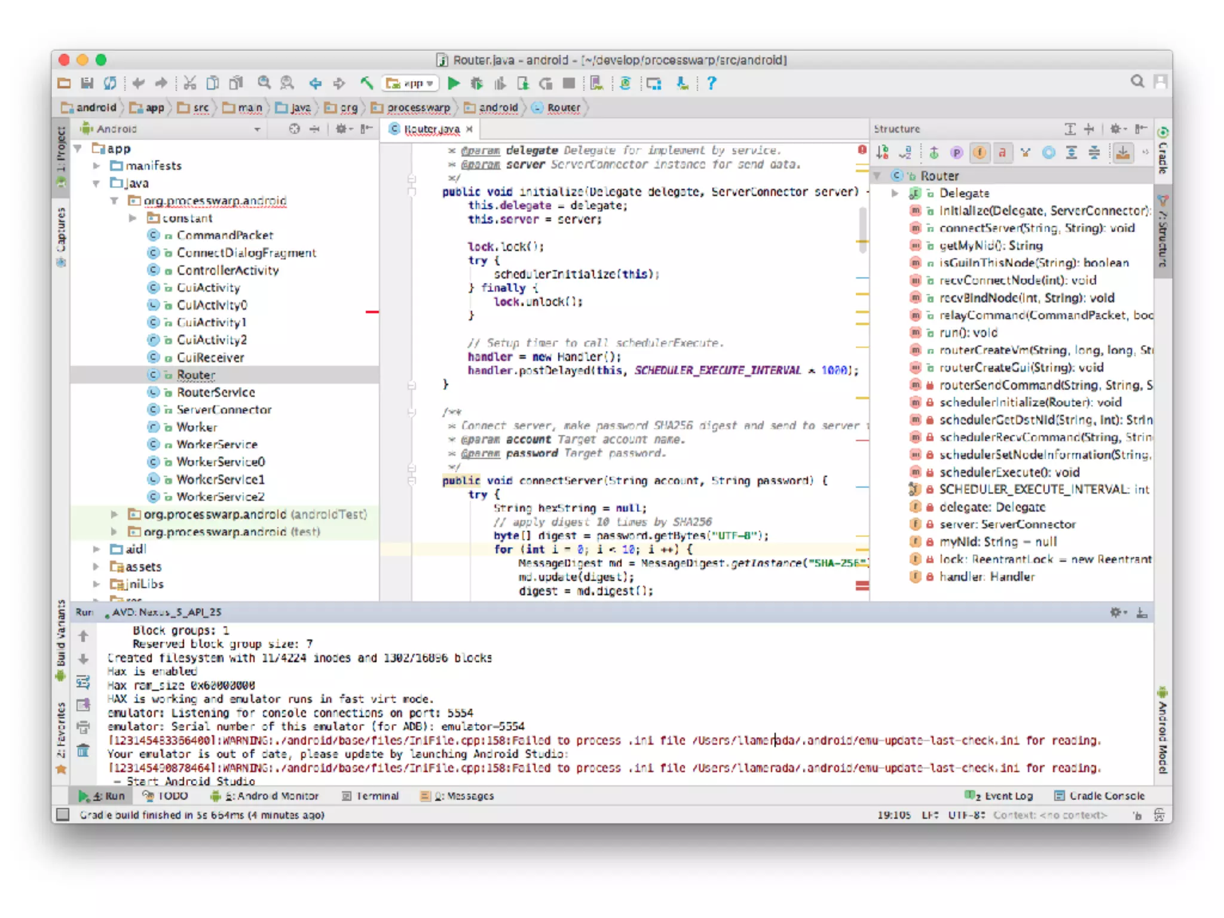The image size is (1224, 918).
Task: Expand the manifests folder
Action: 96,166
